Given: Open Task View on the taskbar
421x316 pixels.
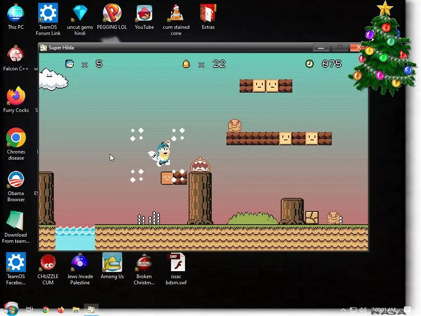Looking at the screenshot, I should pos(30,309).
